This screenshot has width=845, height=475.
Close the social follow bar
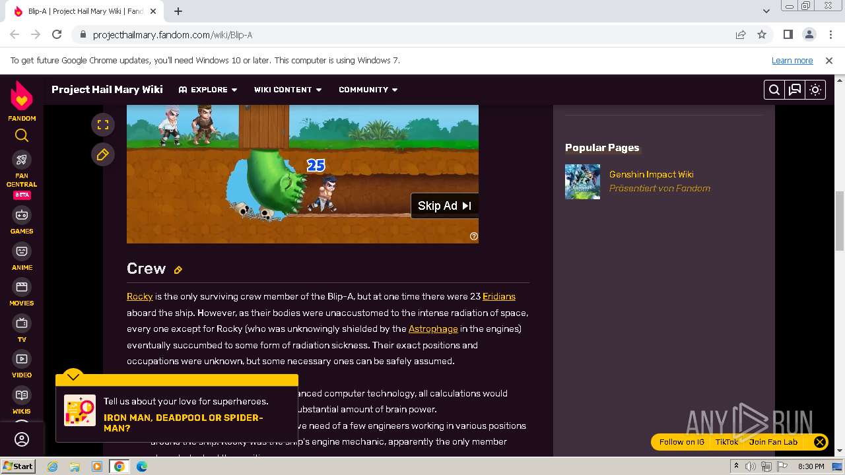point(819,442)
